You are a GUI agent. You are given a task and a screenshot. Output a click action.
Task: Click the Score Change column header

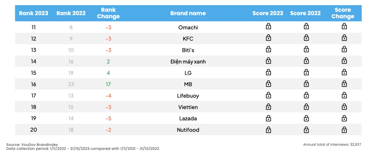[343, 13]
